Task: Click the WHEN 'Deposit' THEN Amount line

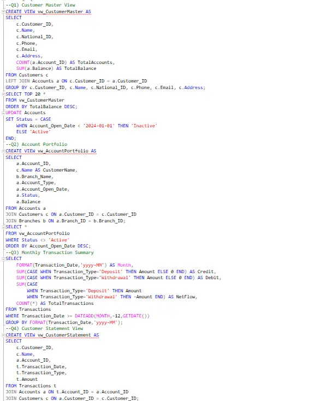Action: pos(84,291)
